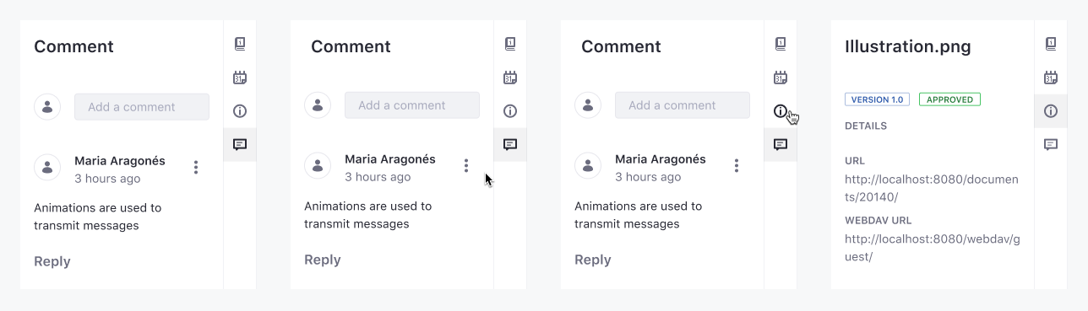
Task: Click the 3 hours ago timestamp in the second panel
Action: click(378, 177)
